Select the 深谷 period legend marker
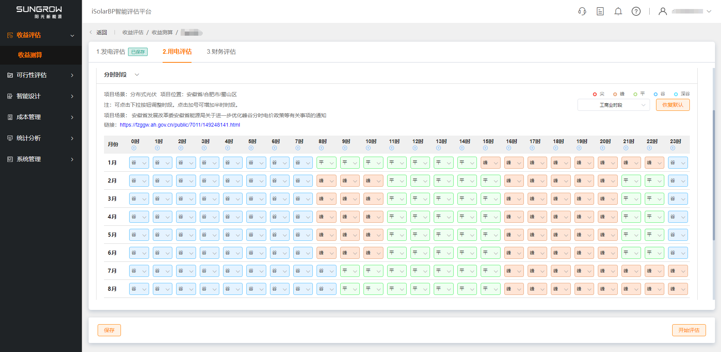721x352 pixels. [x=676, y=94]
